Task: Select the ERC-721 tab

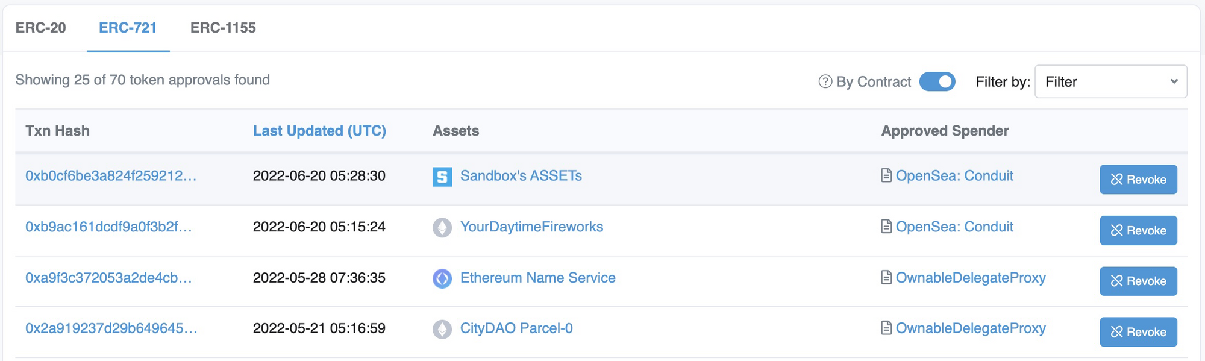Action: (128, 28)
